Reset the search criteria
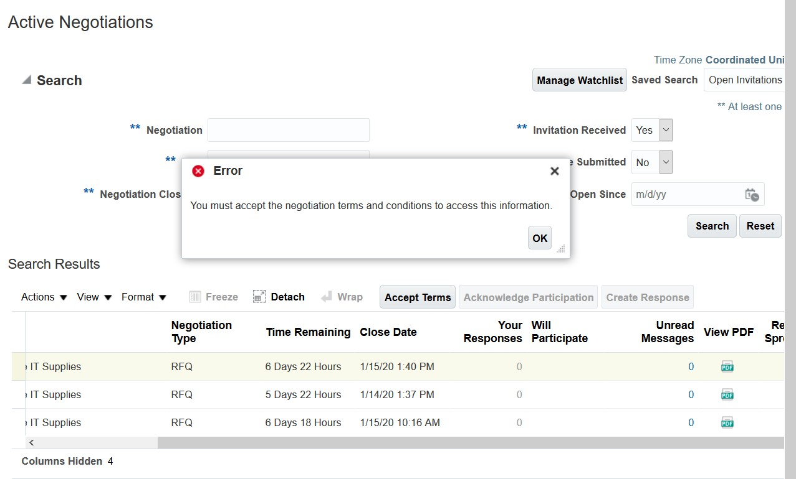The width and height of the screenshot is (796, 479). [x=760, y=226]
